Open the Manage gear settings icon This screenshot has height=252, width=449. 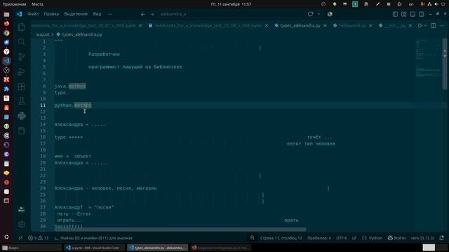(x=22, y=224)
